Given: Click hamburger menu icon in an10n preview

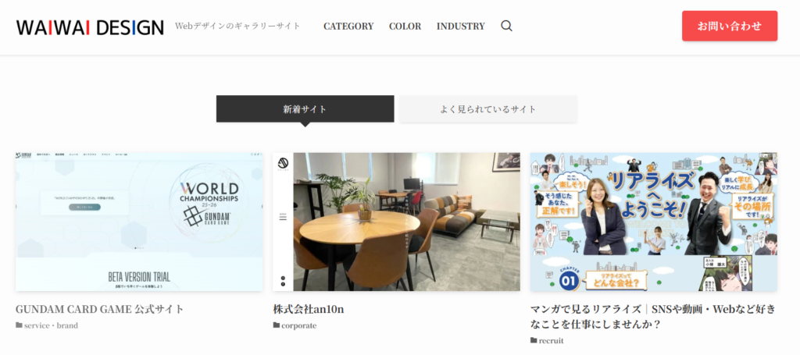Looking at the screenshot, I should click(283, 217).
